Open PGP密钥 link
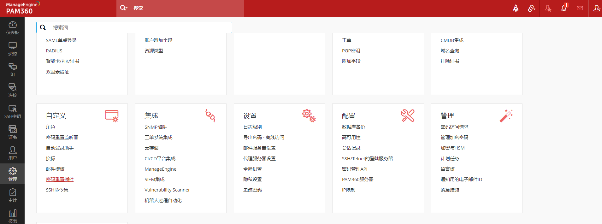 pos(351,51)
